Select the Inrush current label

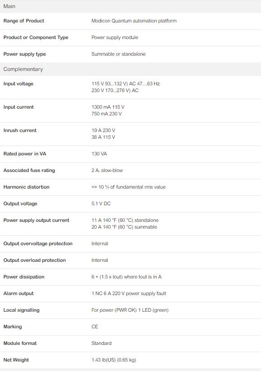coord(20,130)
